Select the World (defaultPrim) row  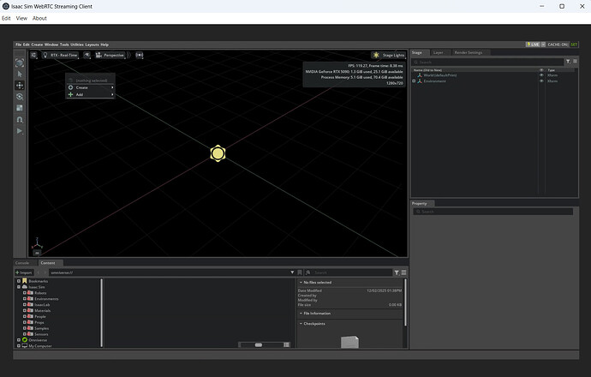pos(494,75)
